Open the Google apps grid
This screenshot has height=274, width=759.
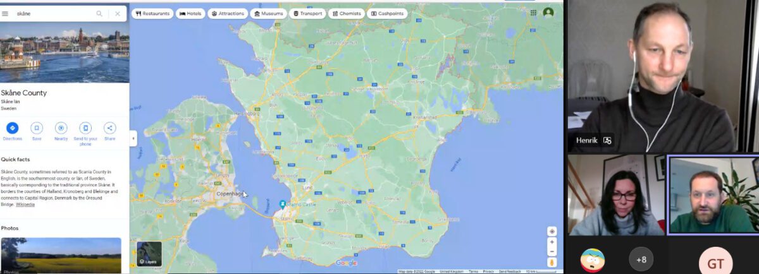pyautogui.click(x=533, y=13)
